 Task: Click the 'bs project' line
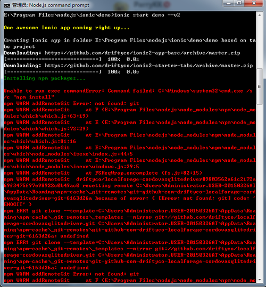coord(19,47)
